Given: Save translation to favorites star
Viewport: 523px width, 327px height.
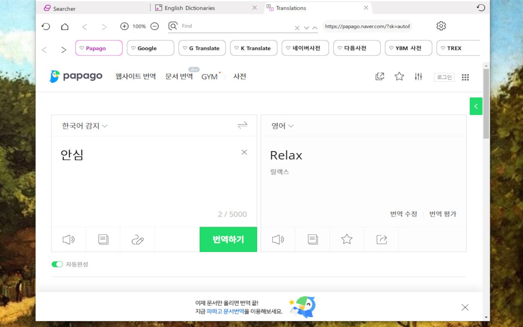Looking at the screenshot, I should 347,239.
